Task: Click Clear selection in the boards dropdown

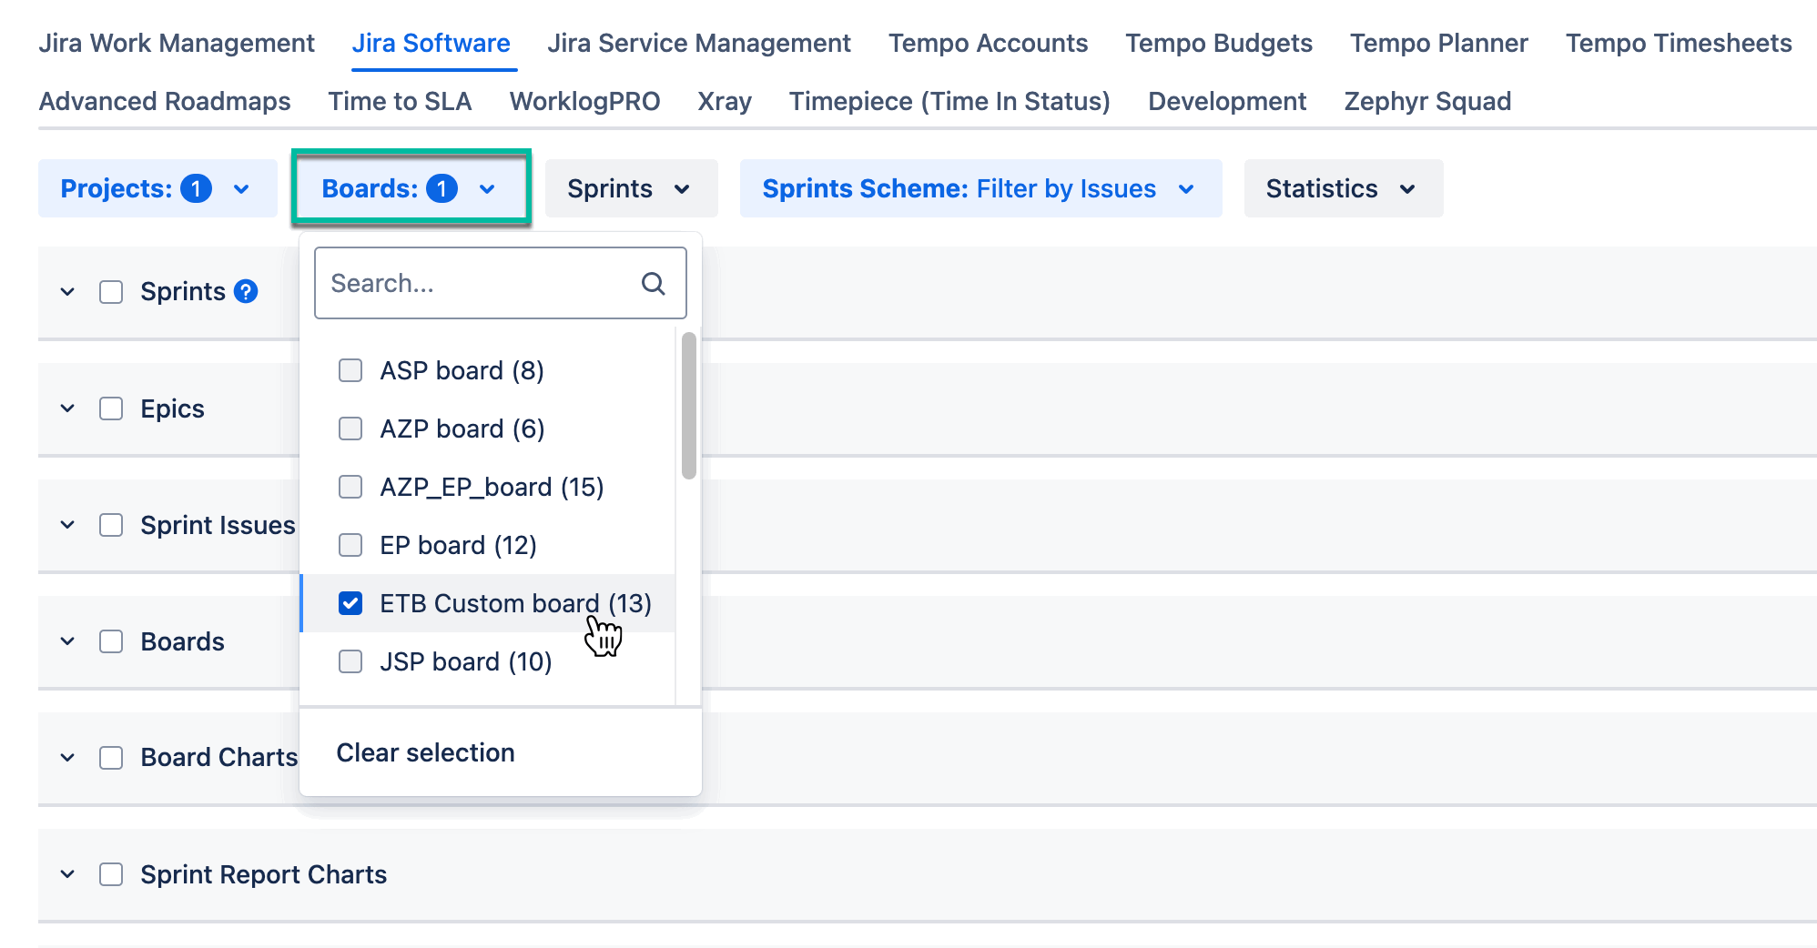Action: 424,752
